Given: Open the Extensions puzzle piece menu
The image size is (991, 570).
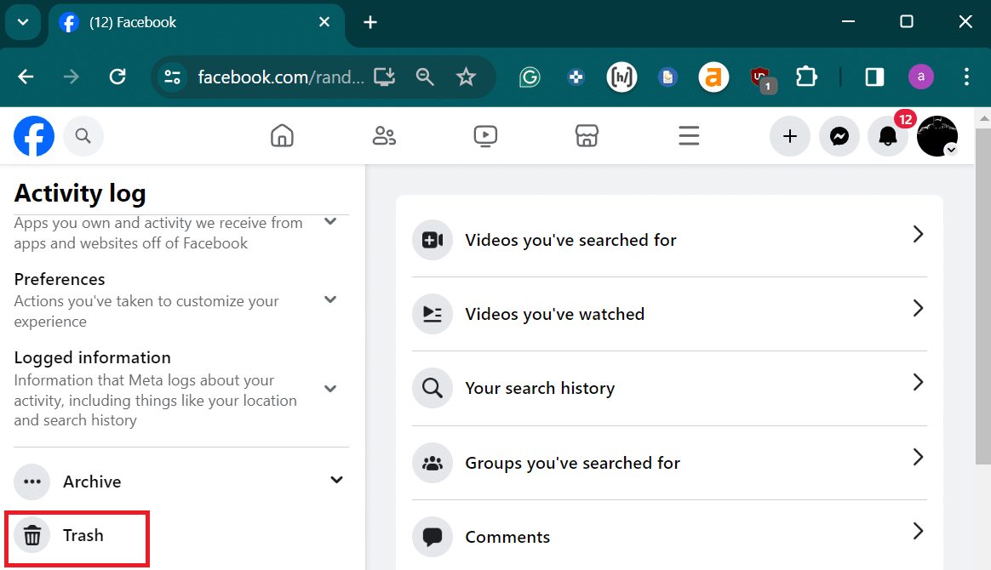Looking at the screenshot, I should click(806, 77).
